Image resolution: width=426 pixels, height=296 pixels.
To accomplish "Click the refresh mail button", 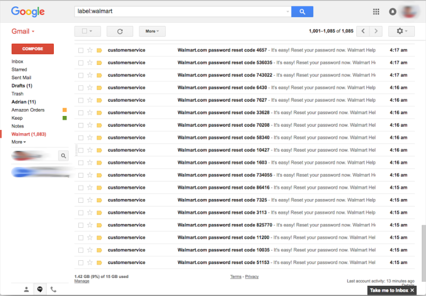I will (120, 31).
